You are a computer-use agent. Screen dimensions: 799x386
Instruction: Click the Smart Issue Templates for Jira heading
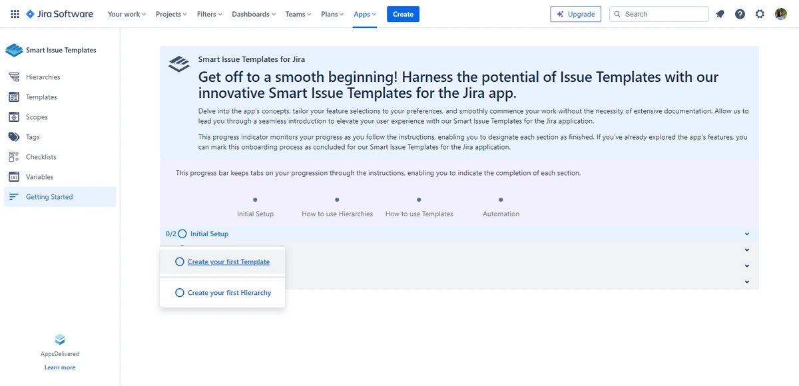point(252,59)
